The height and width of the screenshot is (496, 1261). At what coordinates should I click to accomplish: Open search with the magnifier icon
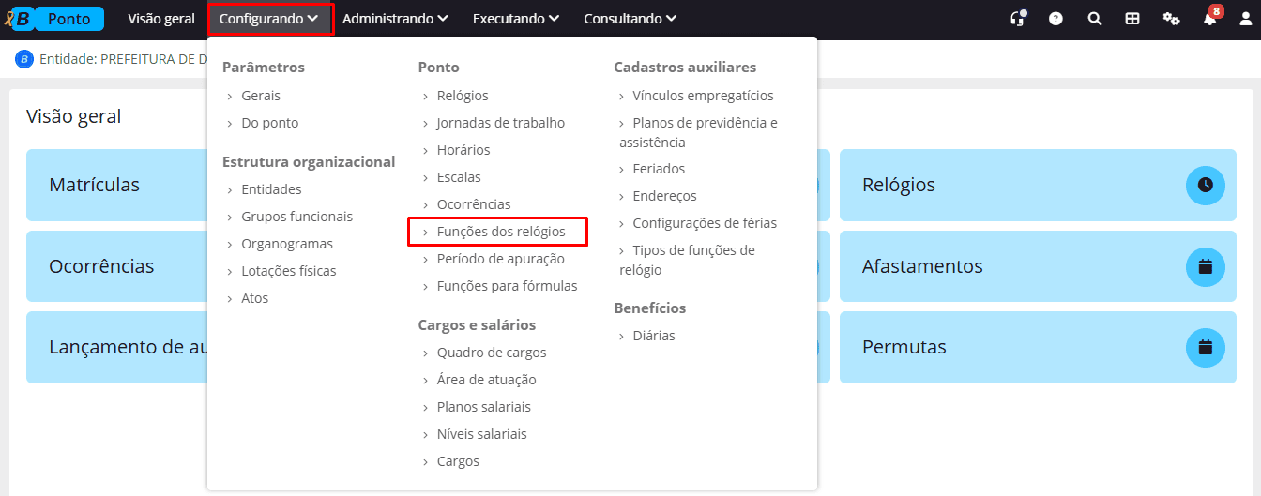1094,19
